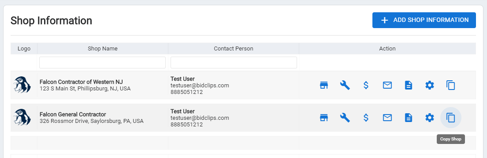Image resolution: width=487 pixels, height=158 pixels.
Task: Copy Shop for Falcon General Contractor
Action: (x=451, y=118)
